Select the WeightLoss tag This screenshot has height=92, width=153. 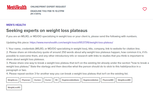(13, 80)
